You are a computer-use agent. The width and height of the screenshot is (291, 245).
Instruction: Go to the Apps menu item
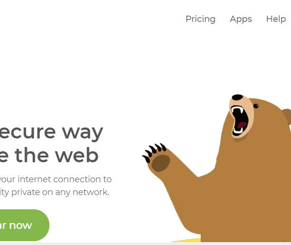pyautogui.click(x=241, y=19)
